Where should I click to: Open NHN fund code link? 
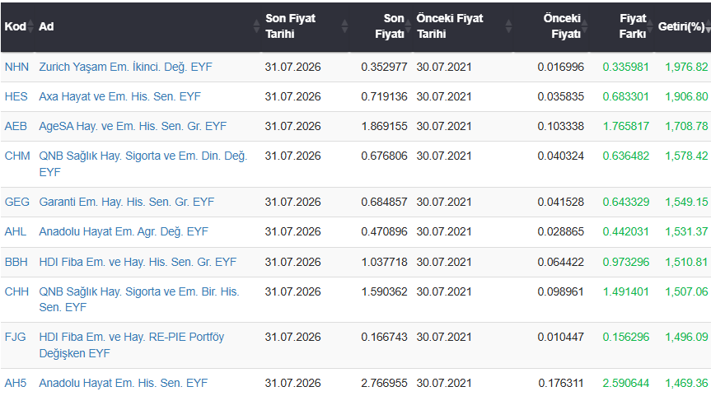pos(16,67)
